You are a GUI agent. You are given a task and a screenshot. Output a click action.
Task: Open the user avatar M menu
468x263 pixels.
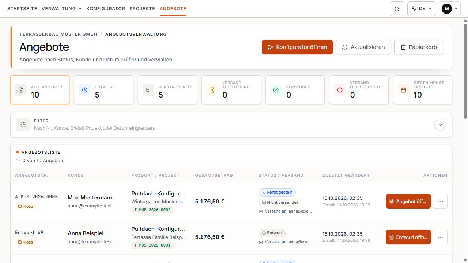click(x=450, y=9)
